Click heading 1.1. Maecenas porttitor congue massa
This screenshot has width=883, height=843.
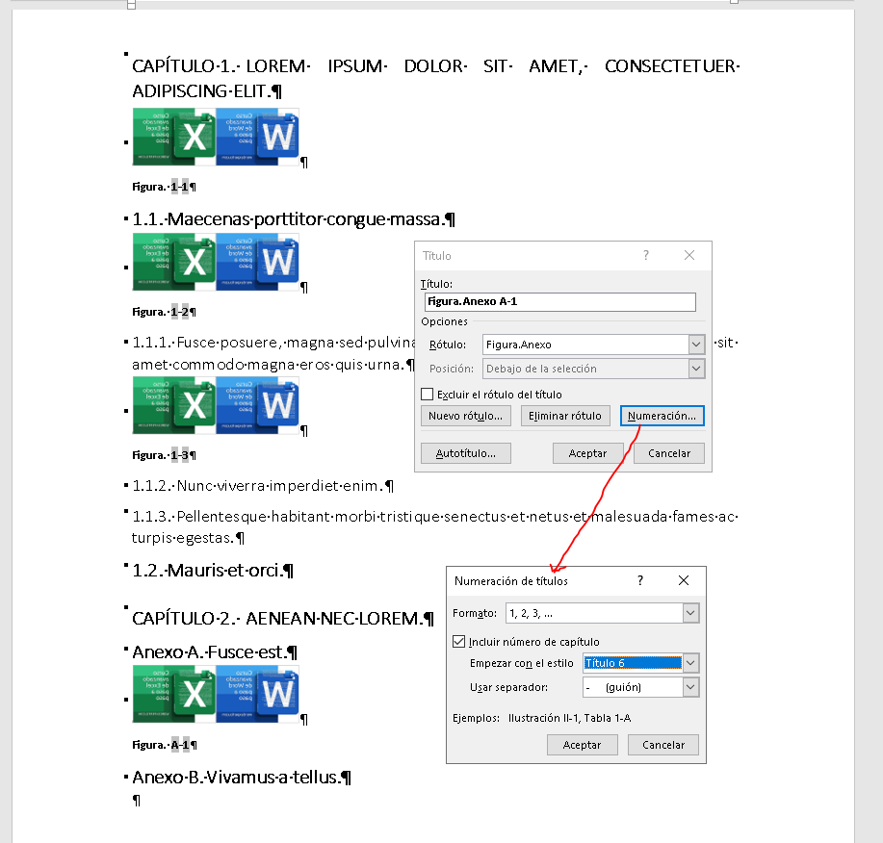[293, 218]
